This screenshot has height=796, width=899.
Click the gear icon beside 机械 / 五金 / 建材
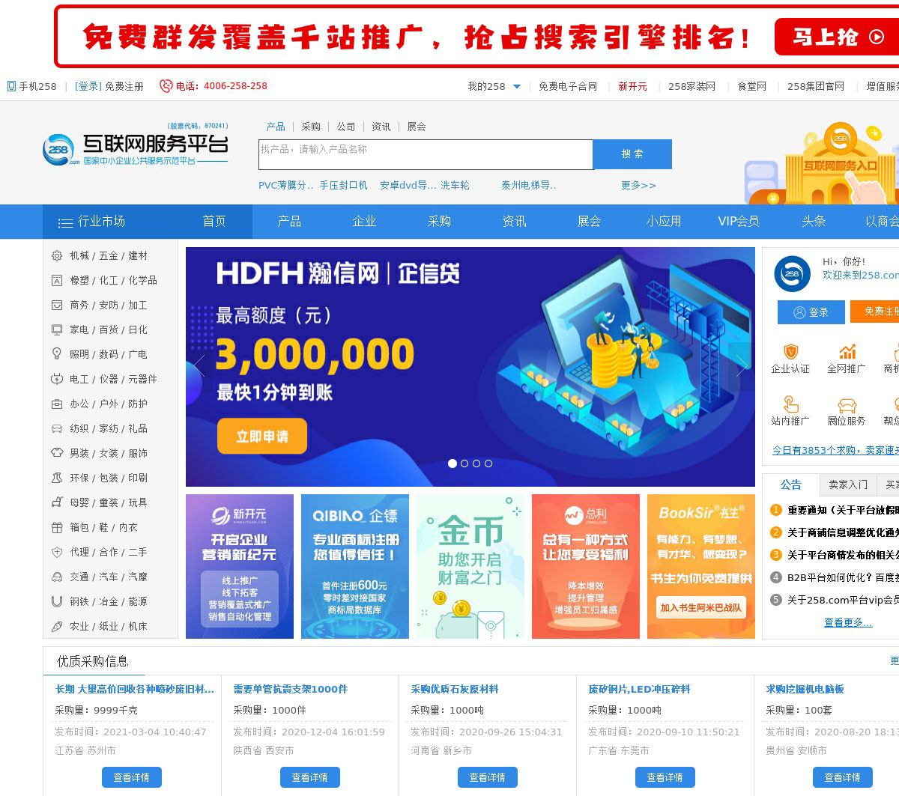pyautogui.click(x=57, y=255)
